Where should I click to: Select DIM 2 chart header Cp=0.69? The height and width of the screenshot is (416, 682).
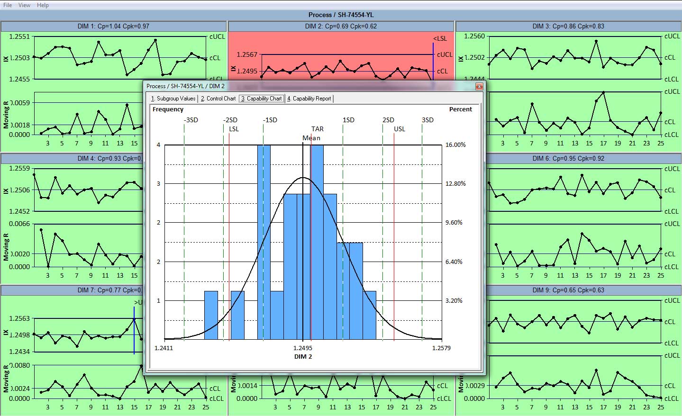pos(341,27)
